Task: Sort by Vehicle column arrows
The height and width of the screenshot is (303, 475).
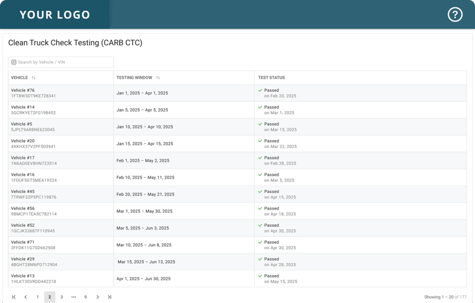Action: click(33, 78)
